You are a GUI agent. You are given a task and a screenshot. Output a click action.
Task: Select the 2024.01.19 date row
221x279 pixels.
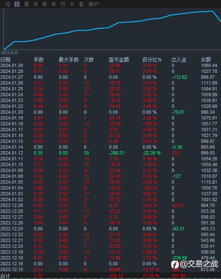click(x=12, y=118)
